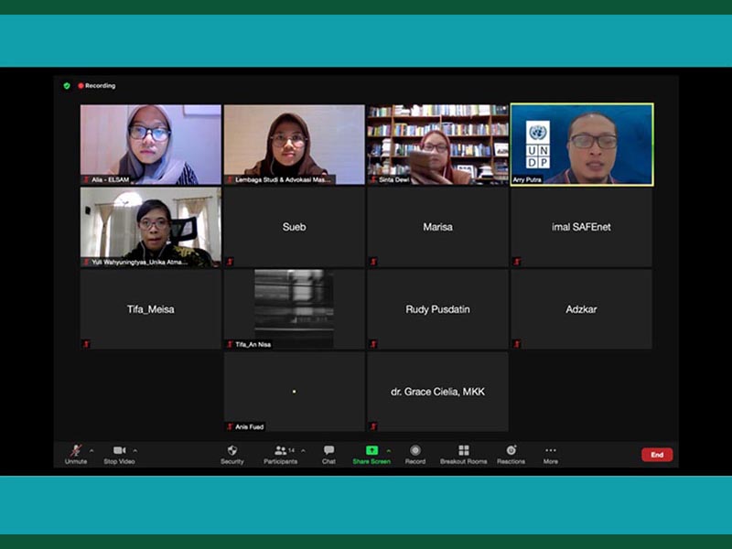Viewport: 732px width, 549px height.
Task: Click the Record button in the toolbar
Action: [415, 454]
